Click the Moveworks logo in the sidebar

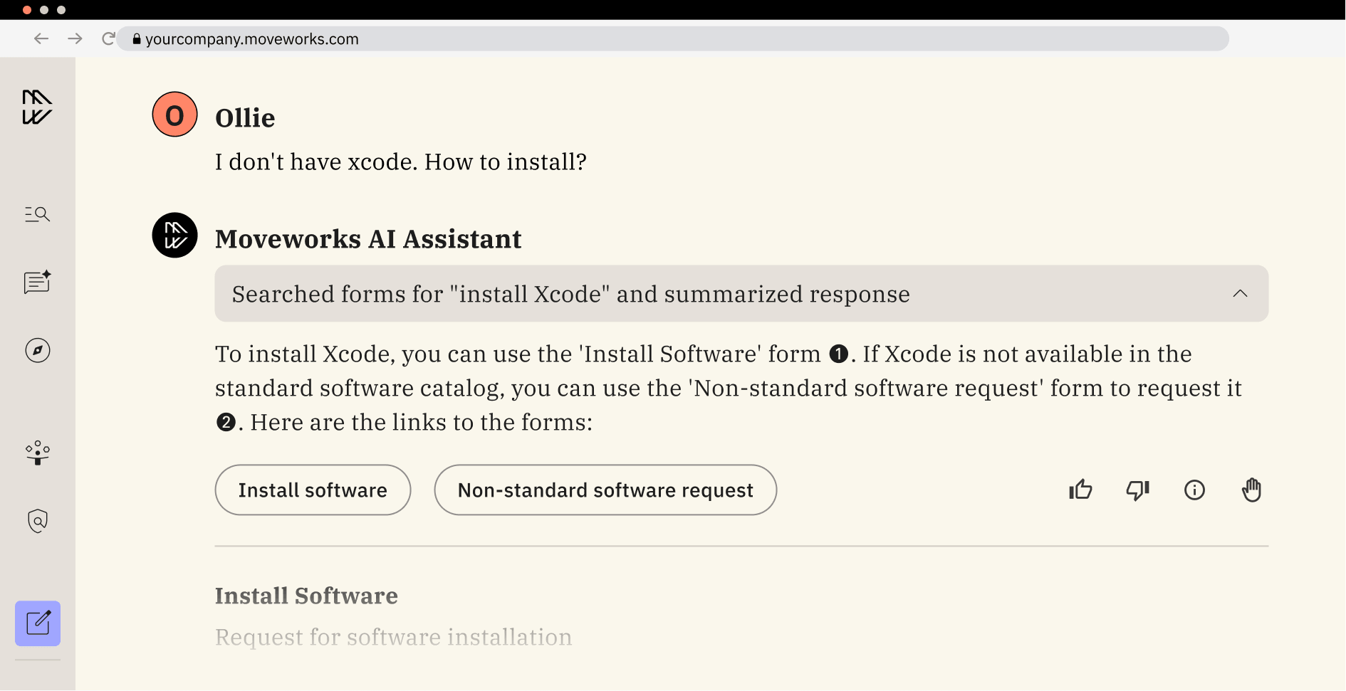[x=37, y=107]
